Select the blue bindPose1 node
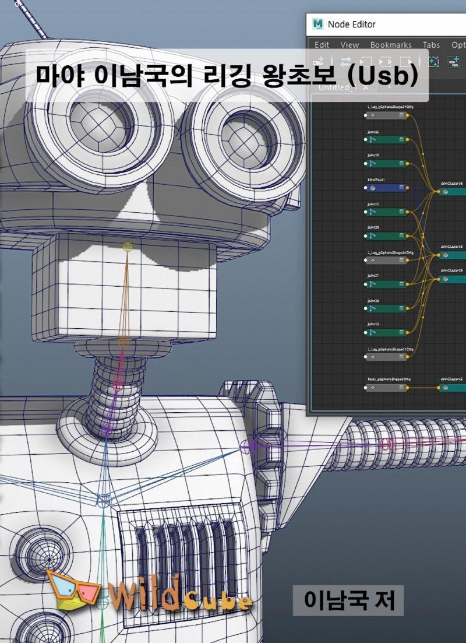The width and height of the screenshot is (466, 643). pos(386,188)
